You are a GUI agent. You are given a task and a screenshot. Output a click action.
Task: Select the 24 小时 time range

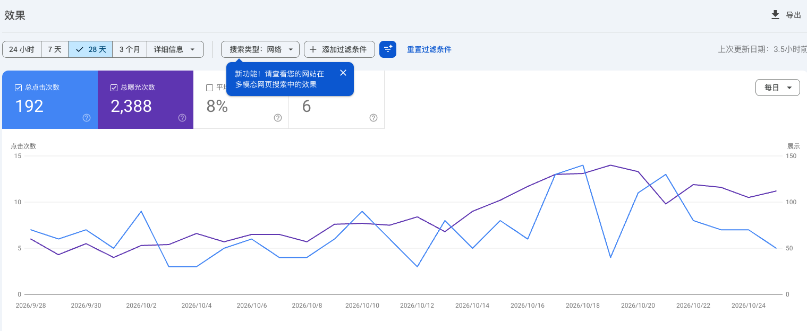[22, 49]
